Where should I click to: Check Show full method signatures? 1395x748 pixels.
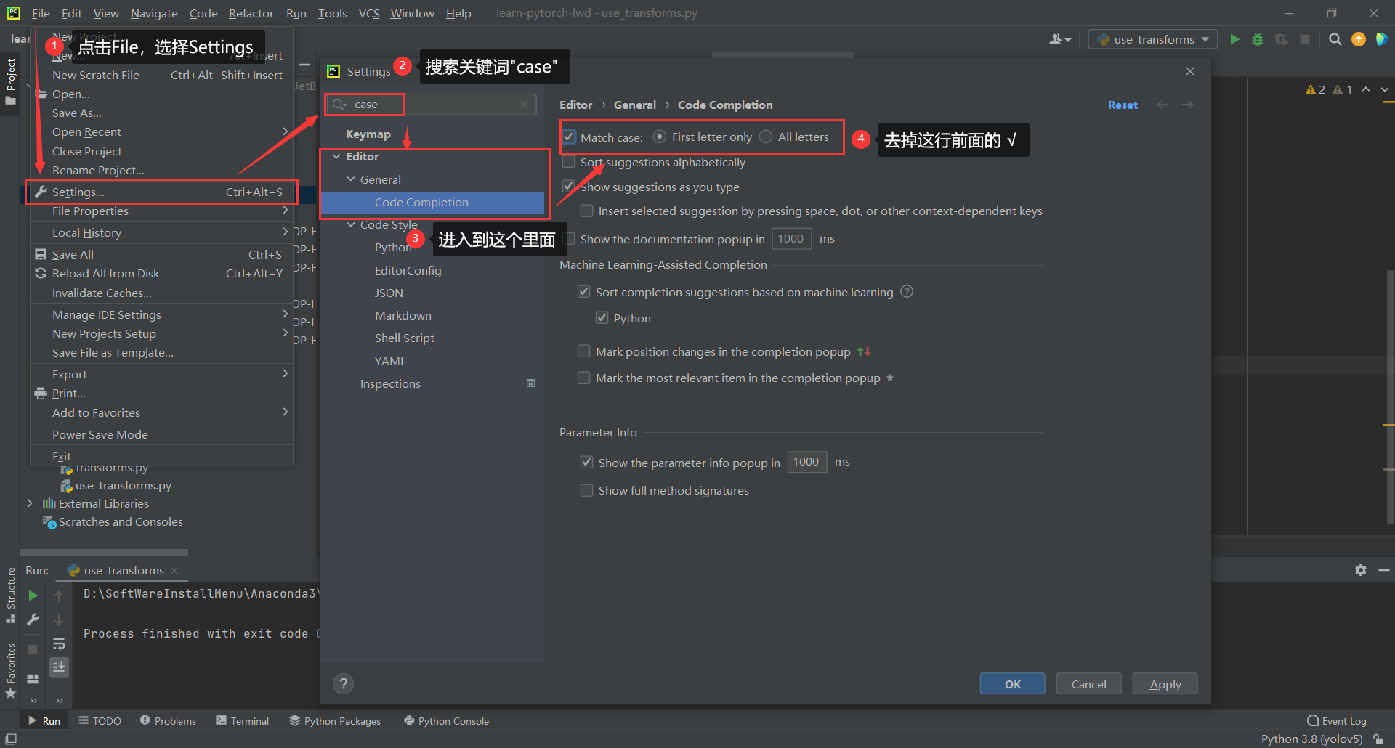(x=586, y=490)
